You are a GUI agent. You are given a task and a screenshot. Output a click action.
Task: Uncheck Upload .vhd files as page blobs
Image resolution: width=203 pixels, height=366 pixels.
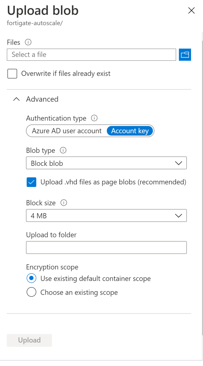point(31,182)
